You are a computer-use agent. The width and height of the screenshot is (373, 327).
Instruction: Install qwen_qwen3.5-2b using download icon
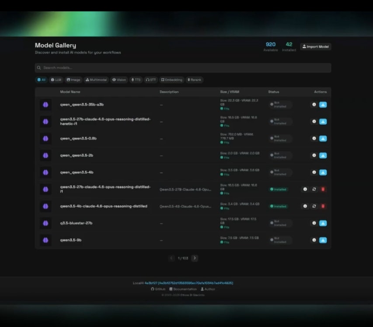pyautogui.click(x=323, y=155)
